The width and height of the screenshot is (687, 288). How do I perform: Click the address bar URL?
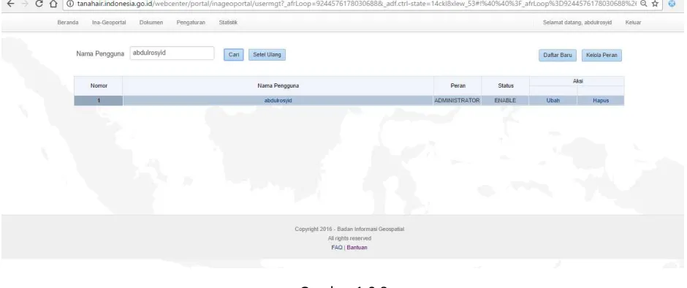click(x=357, y=4)
